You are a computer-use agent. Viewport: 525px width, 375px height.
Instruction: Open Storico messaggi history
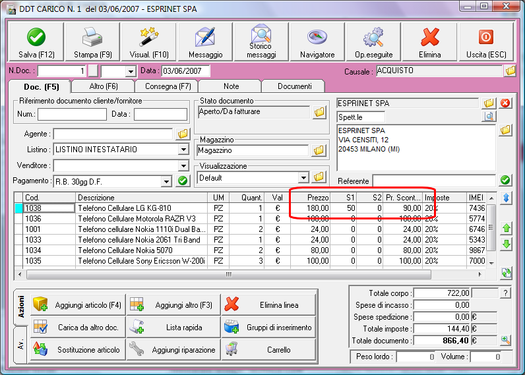pos(261,42)
